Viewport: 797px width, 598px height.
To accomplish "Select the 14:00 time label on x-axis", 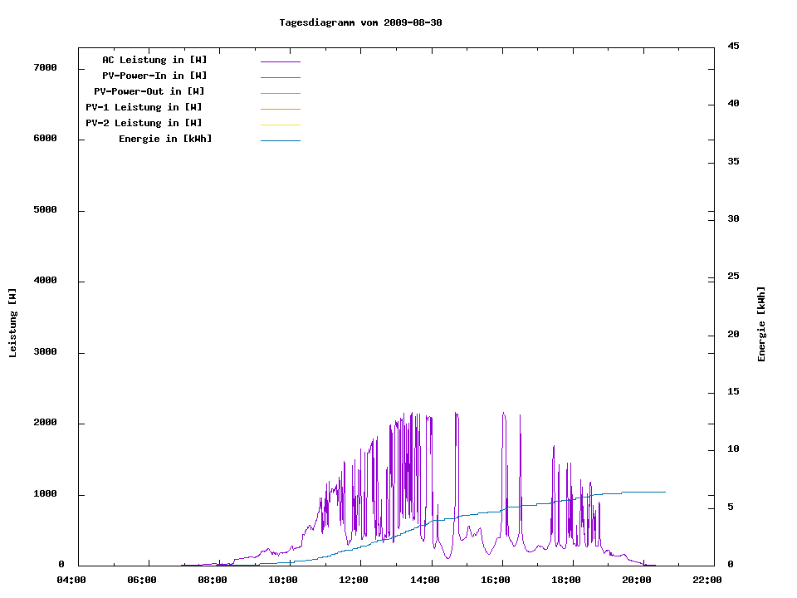I will [x=425, y=580].
